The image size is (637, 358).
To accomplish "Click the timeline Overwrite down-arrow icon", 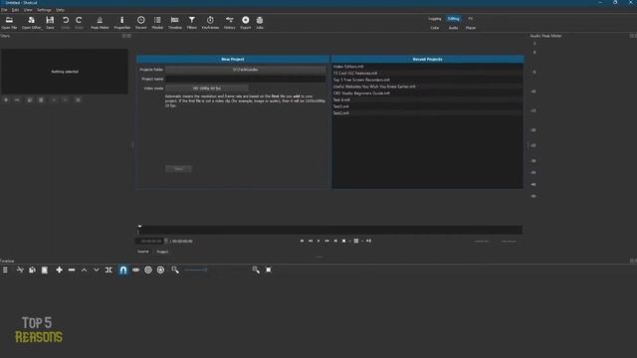I will pos(97,269).
